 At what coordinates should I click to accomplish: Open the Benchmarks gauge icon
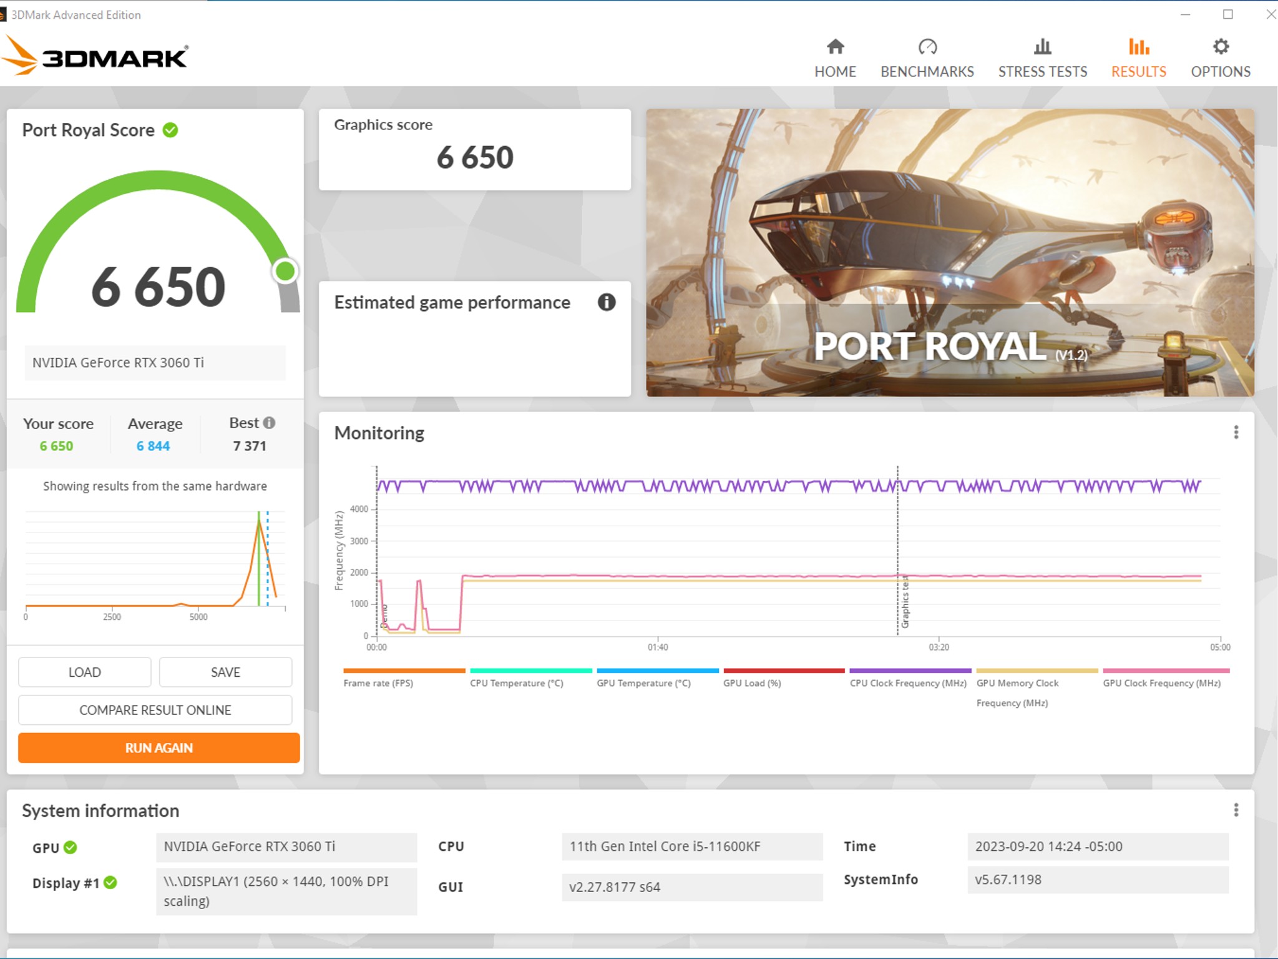point(927,47)
